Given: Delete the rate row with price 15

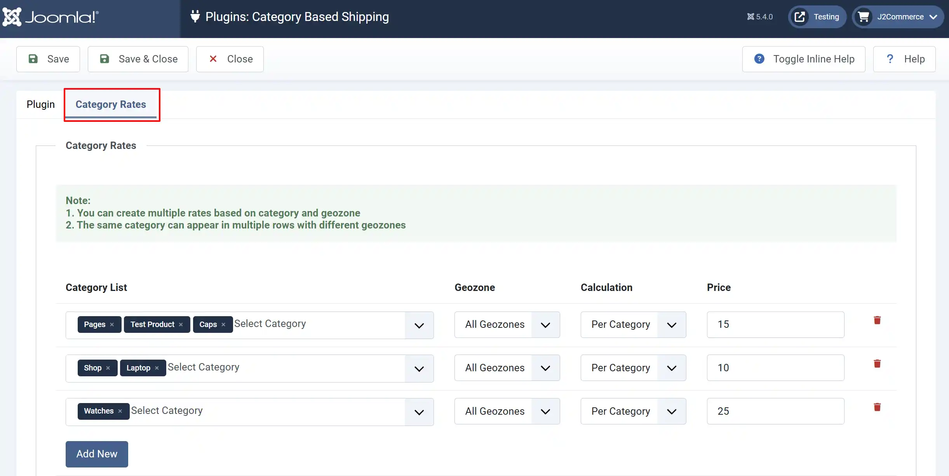Looking at the screenshot, I should (877, 320).
